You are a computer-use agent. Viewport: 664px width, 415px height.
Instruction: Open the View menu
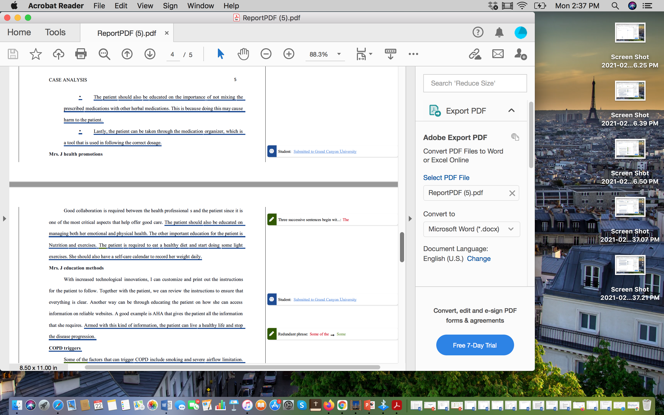point(145,6)
